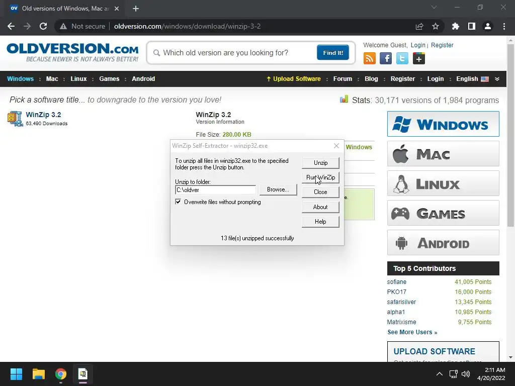Click volume speaker tray icon
Image resolution: width=515 pixels, height=386 pixels.
click(465, 374)
